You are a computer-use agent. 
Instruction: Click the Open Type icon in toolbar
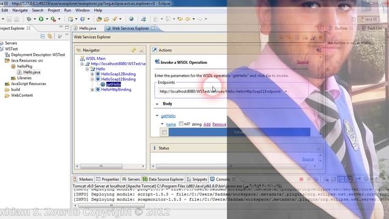pos(99,19)
